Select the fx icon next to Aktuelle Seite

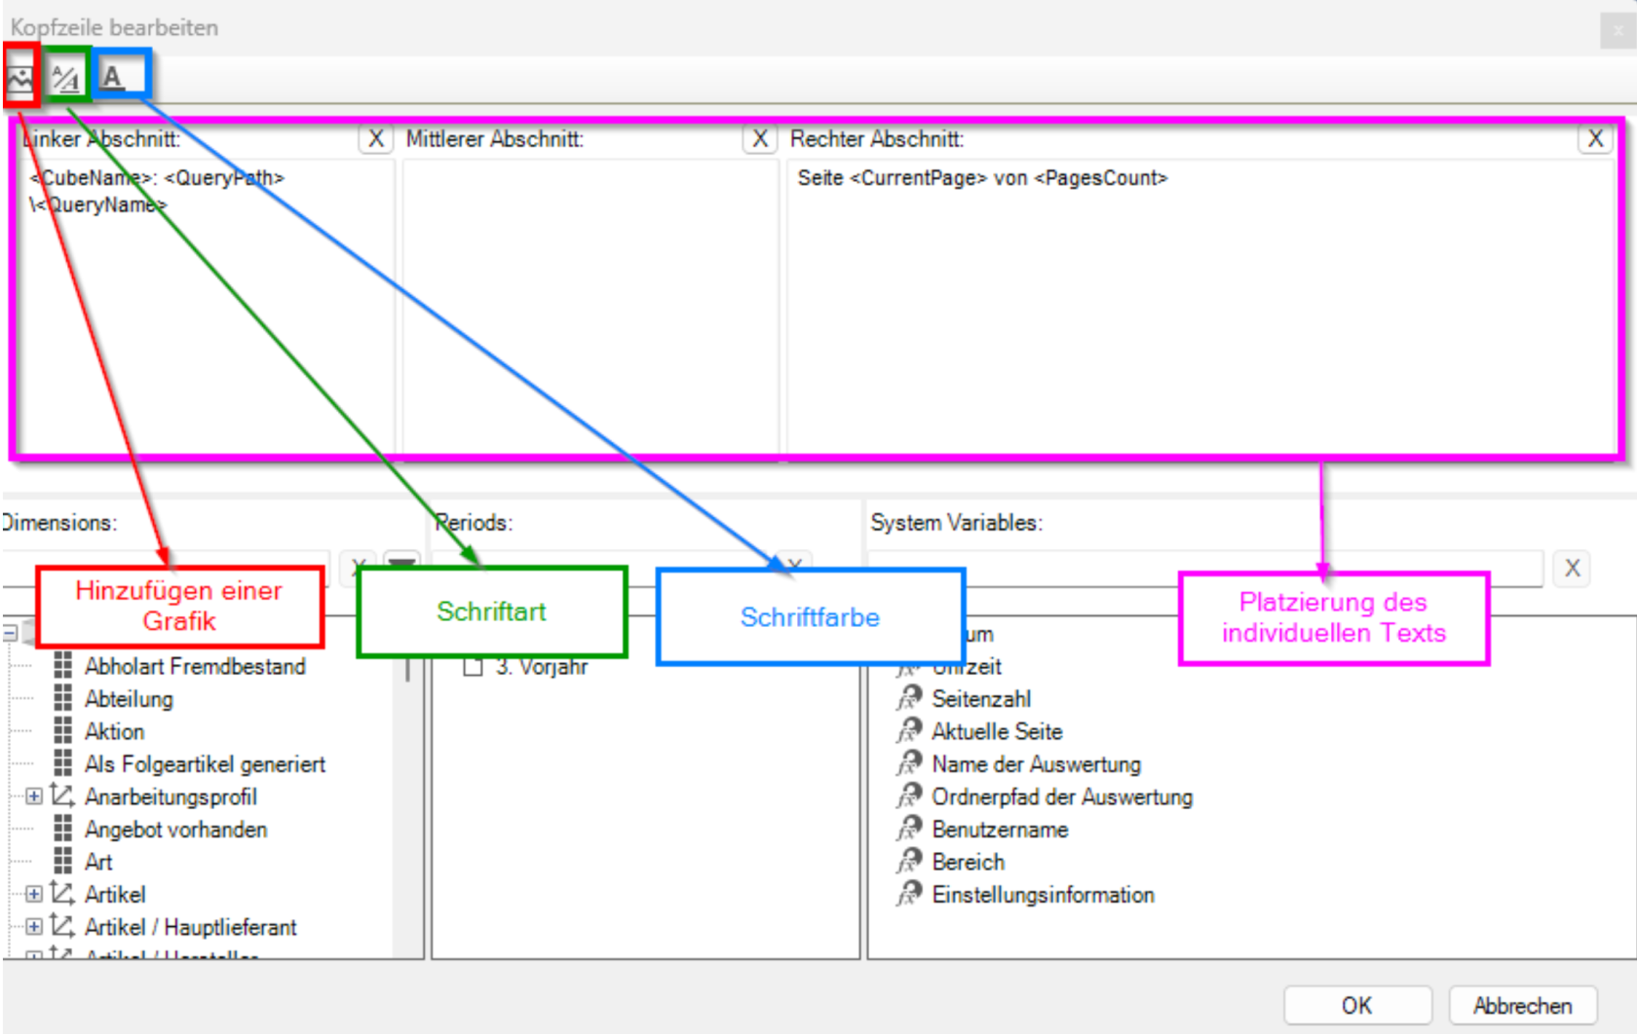[909, 731]
